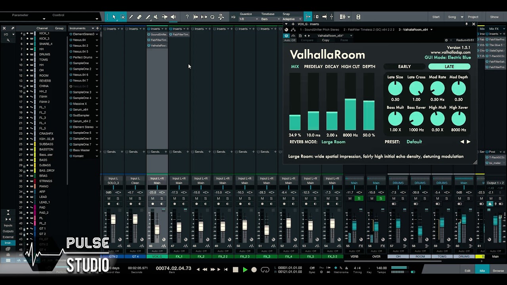507x285 pixels.
Task: Toggle the ValhallaRoom plugin power button
Action: (x=286, y=35)
